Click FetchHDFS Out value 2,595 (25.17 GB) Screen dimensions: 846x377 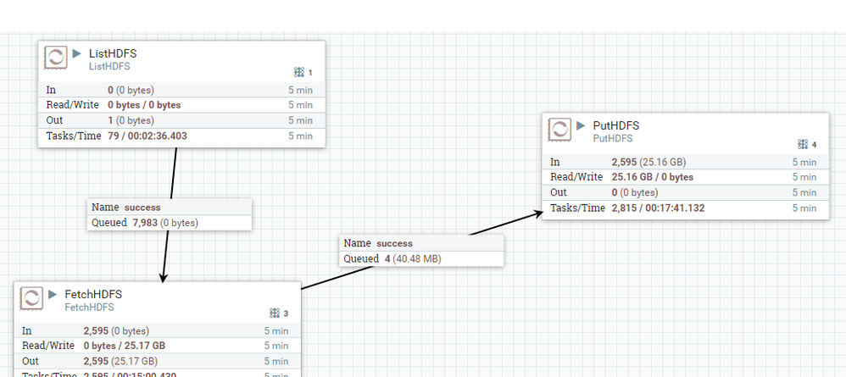121,361
